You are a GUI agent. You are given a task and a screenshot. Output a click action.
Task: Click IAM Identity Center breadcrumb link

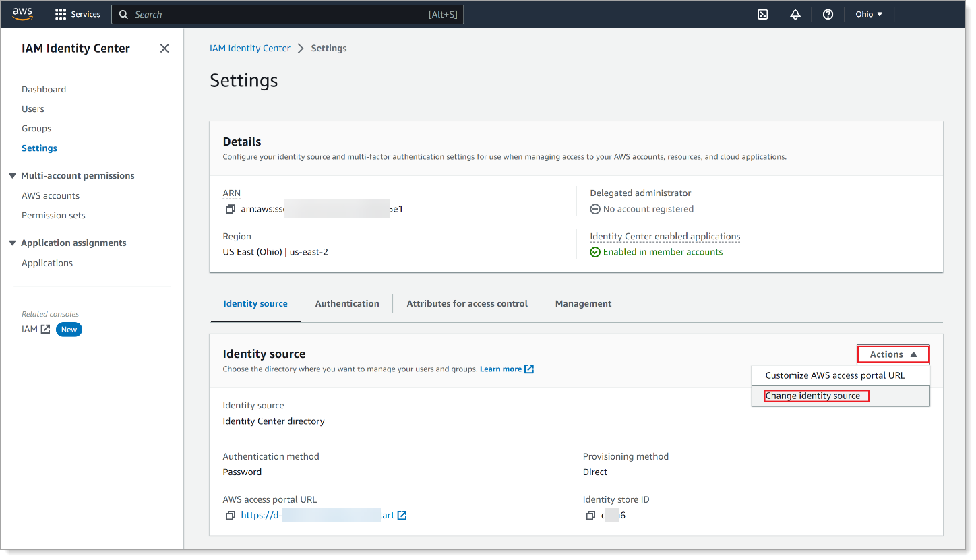[x=250, y=49]
